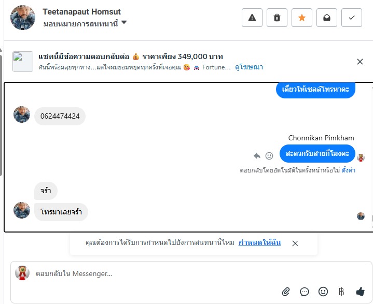Image resolution: width=373 pixels, height=304 pixels.
Task: Attach a file with the paperclip icon
Action: [x=286, y=292]
